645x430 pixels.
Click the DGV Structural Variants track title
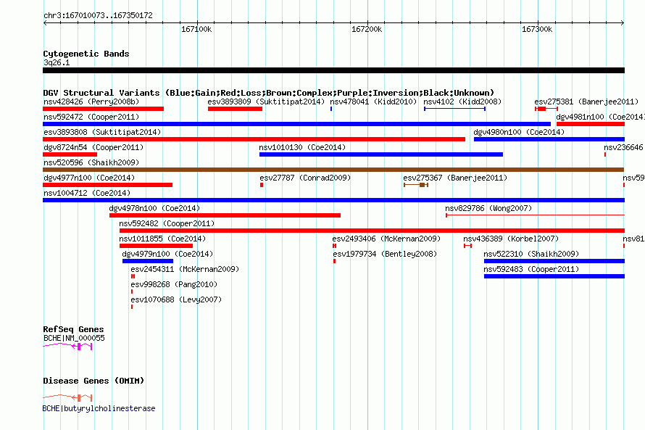pyautogui.click(x=269, y=93)
